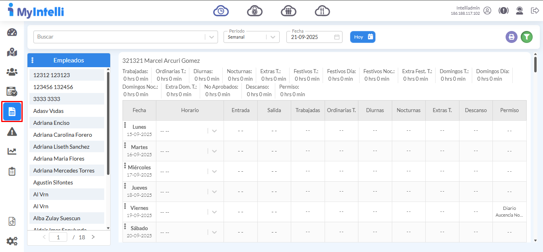The width and height of the screenshot is (543, 252).
Task: Open the trend chart sidebar icon
Action: coord(12,151)
